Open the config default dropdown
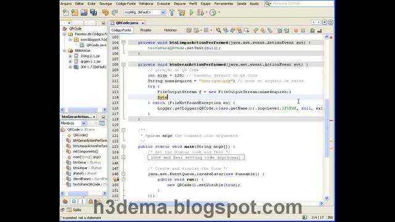The width and height of the screenshot is (395, 222). [163, 12]
